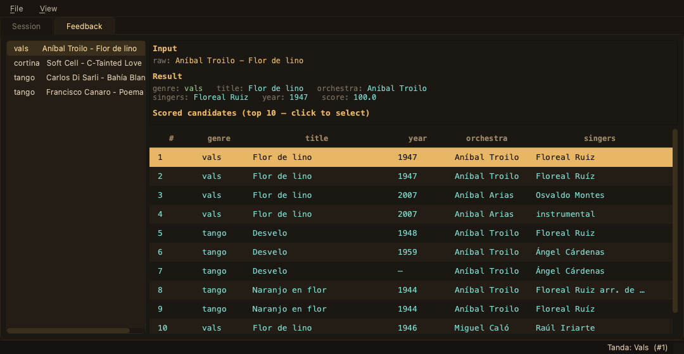
Task: Select candidate 4 instrumental Flor de lino
Action: pos(410,214)
